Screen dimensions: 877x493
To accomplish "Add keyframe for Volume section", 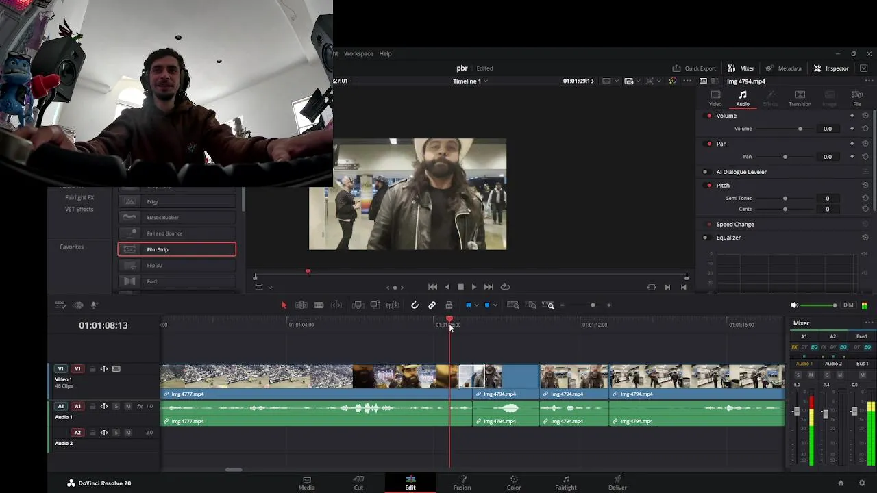I will [x=852, y=116].
